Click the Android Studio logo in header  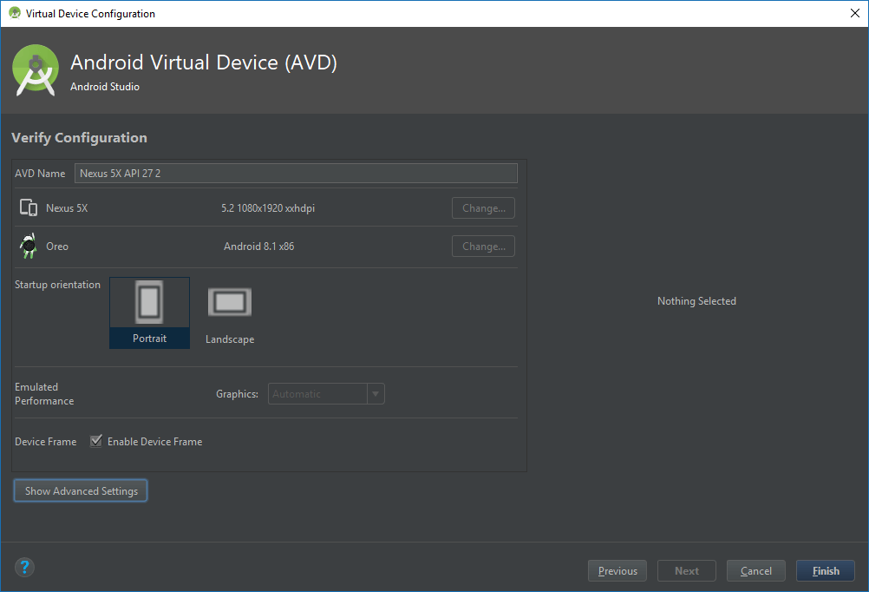(x=36, y=70)
